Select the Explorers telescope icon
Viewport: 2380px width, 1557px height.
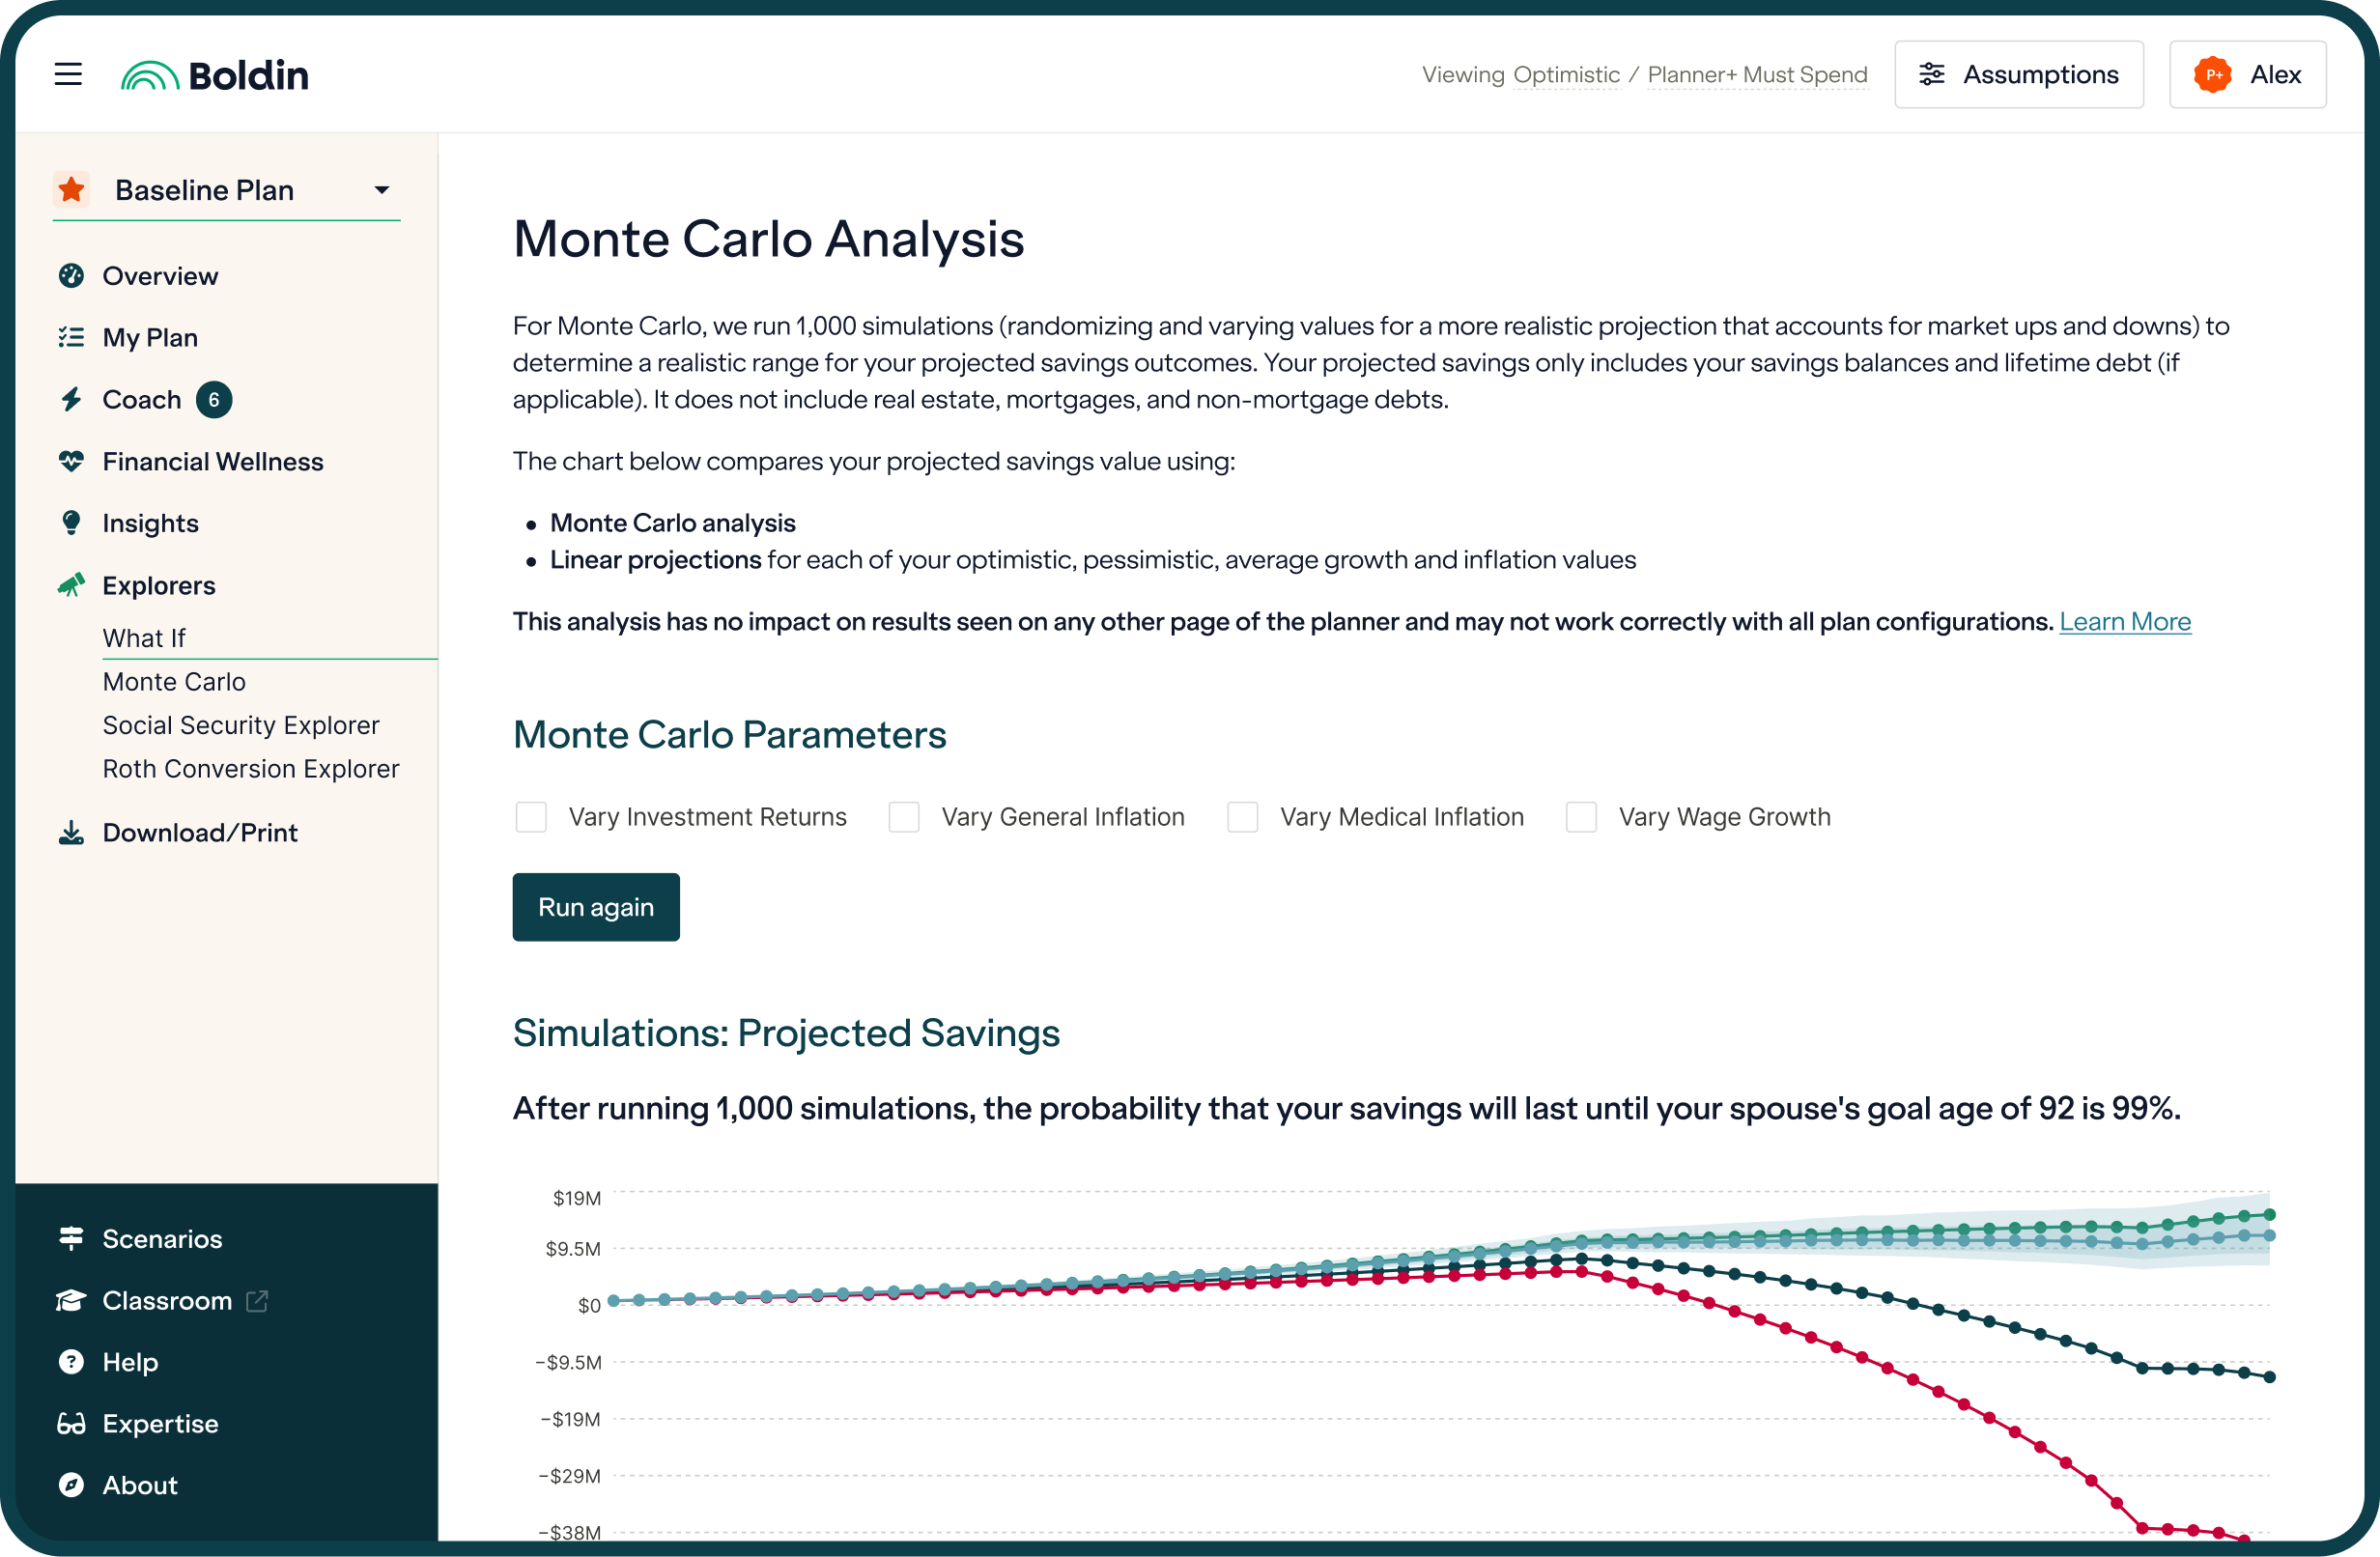[71, 585]
